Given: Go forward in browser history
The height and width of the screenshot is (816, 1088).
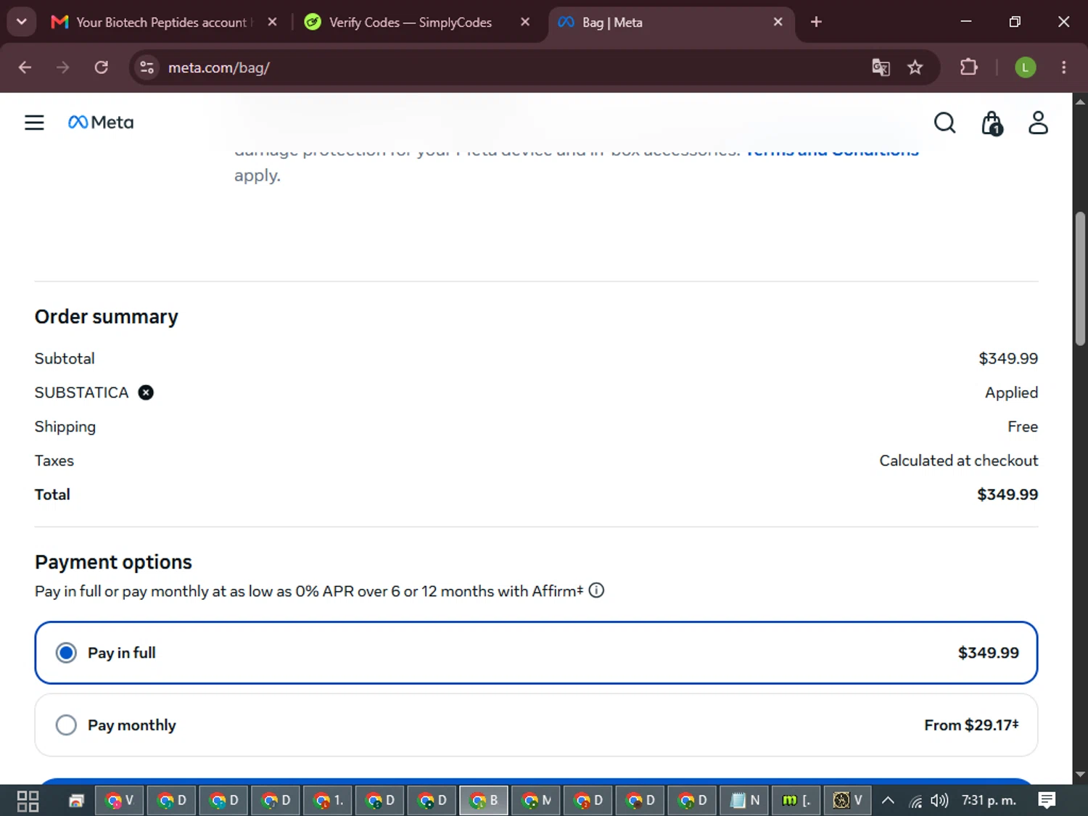Looking at the screenshot, I should [x=63, y=67].
